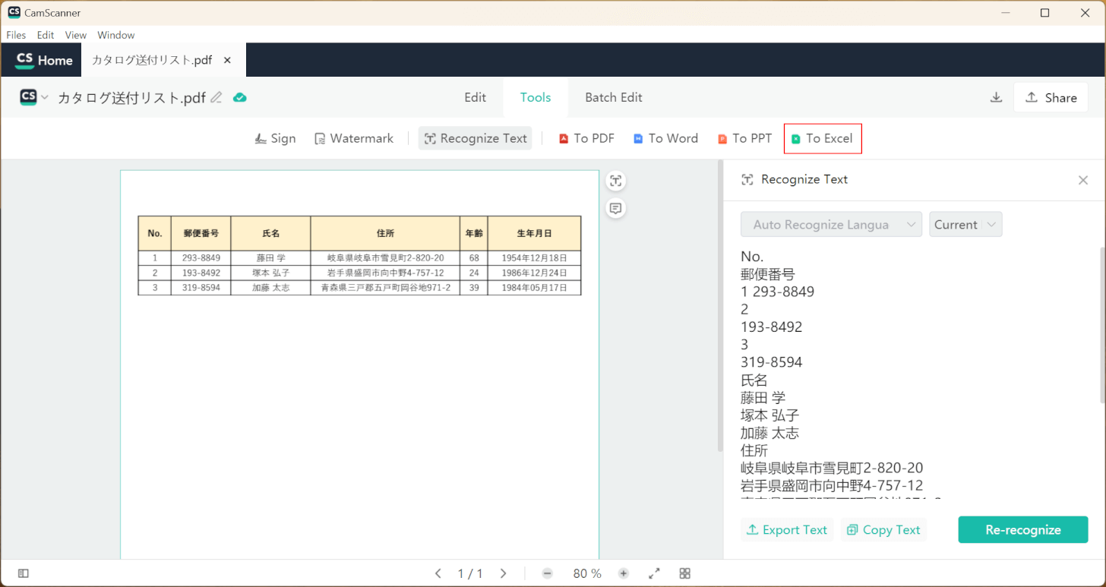The width and height of the screenshot is (1106, 587).
Task: Zoom in with the plus button
Action: click(624, 573)
